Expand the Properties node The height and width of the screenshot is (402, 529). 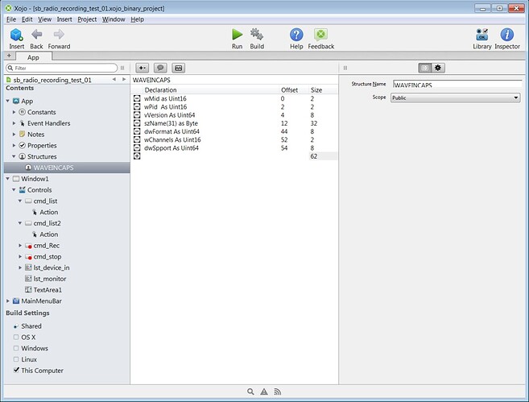coord(14,146)
